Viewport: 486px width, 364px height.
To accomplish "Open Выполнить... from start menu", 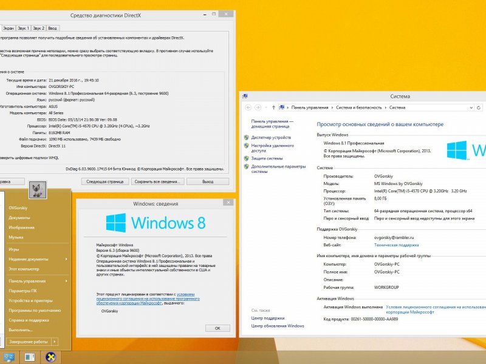I will [21, 330].
